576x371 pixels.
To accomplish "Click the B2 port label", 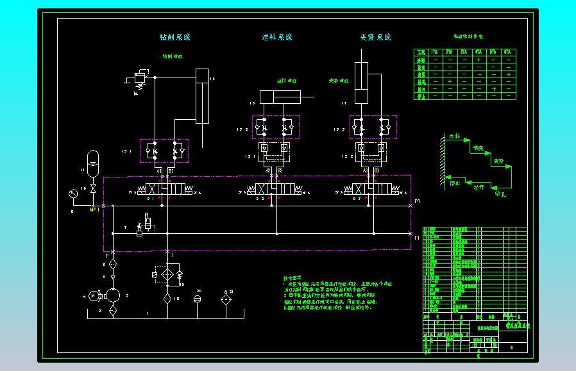I will tap(280, 170).
